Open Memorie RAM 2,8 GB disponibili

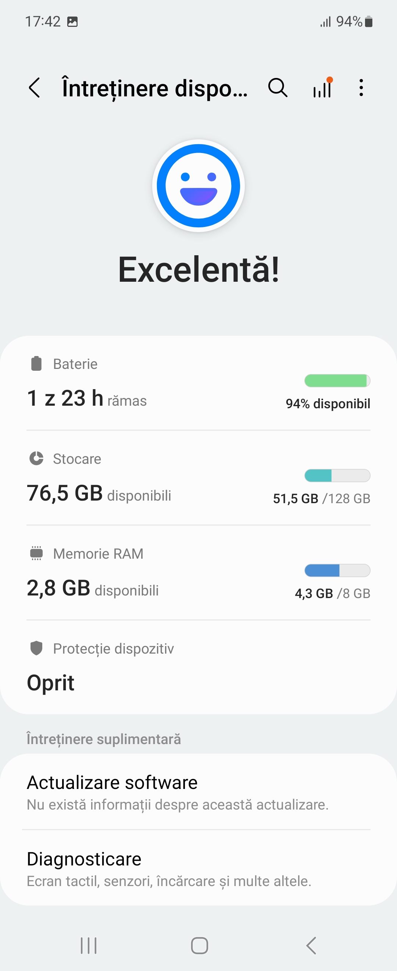coord(198,573)
